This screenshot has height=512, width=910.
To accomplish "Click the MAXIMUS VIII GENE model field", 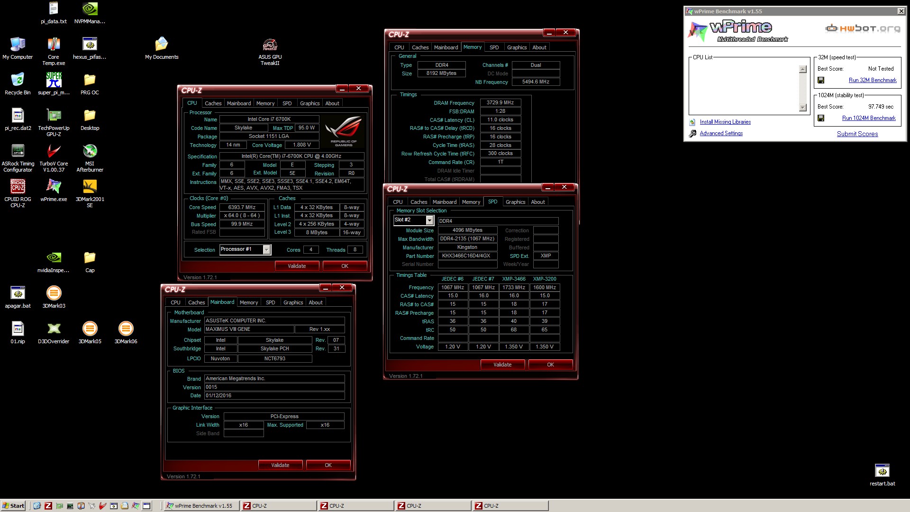I will pyautogui.click(x=248, y=329).
